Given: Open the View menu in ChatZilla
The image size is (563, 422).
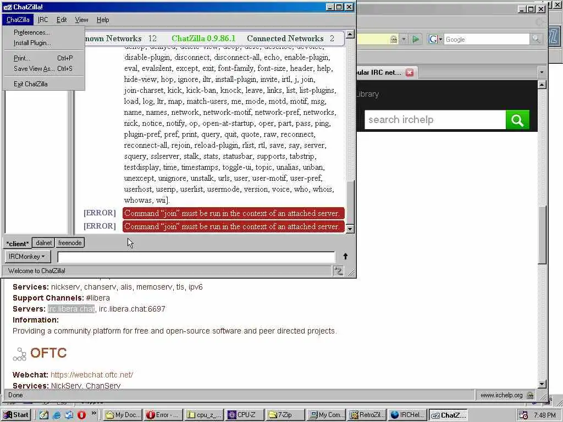Looking at the screenshot, I should pos(81,20).
